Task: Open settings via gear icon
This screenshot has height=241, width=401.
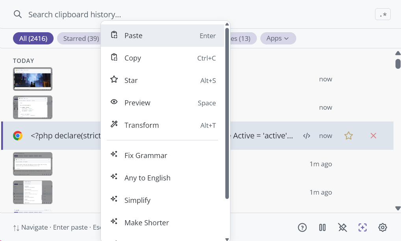Action: click(x=382, y=227)
